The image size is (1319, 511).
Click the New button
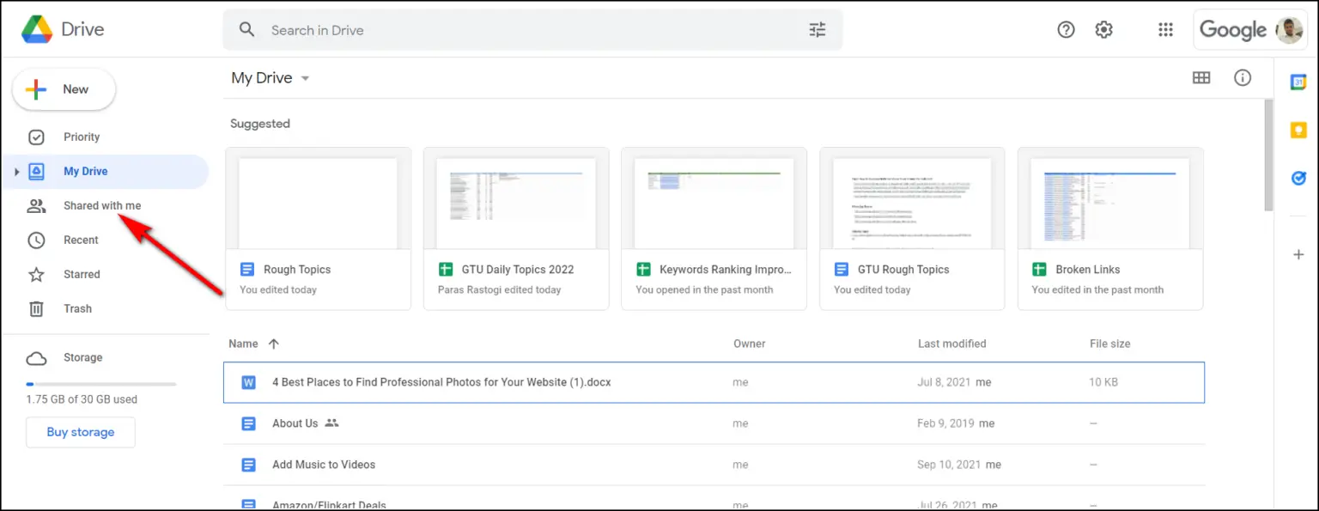pyautogui.click(x=64, y=89)
